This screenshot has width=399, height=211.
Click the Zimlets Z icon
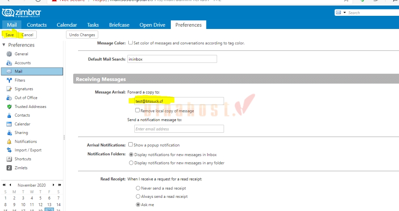(9, 168)
